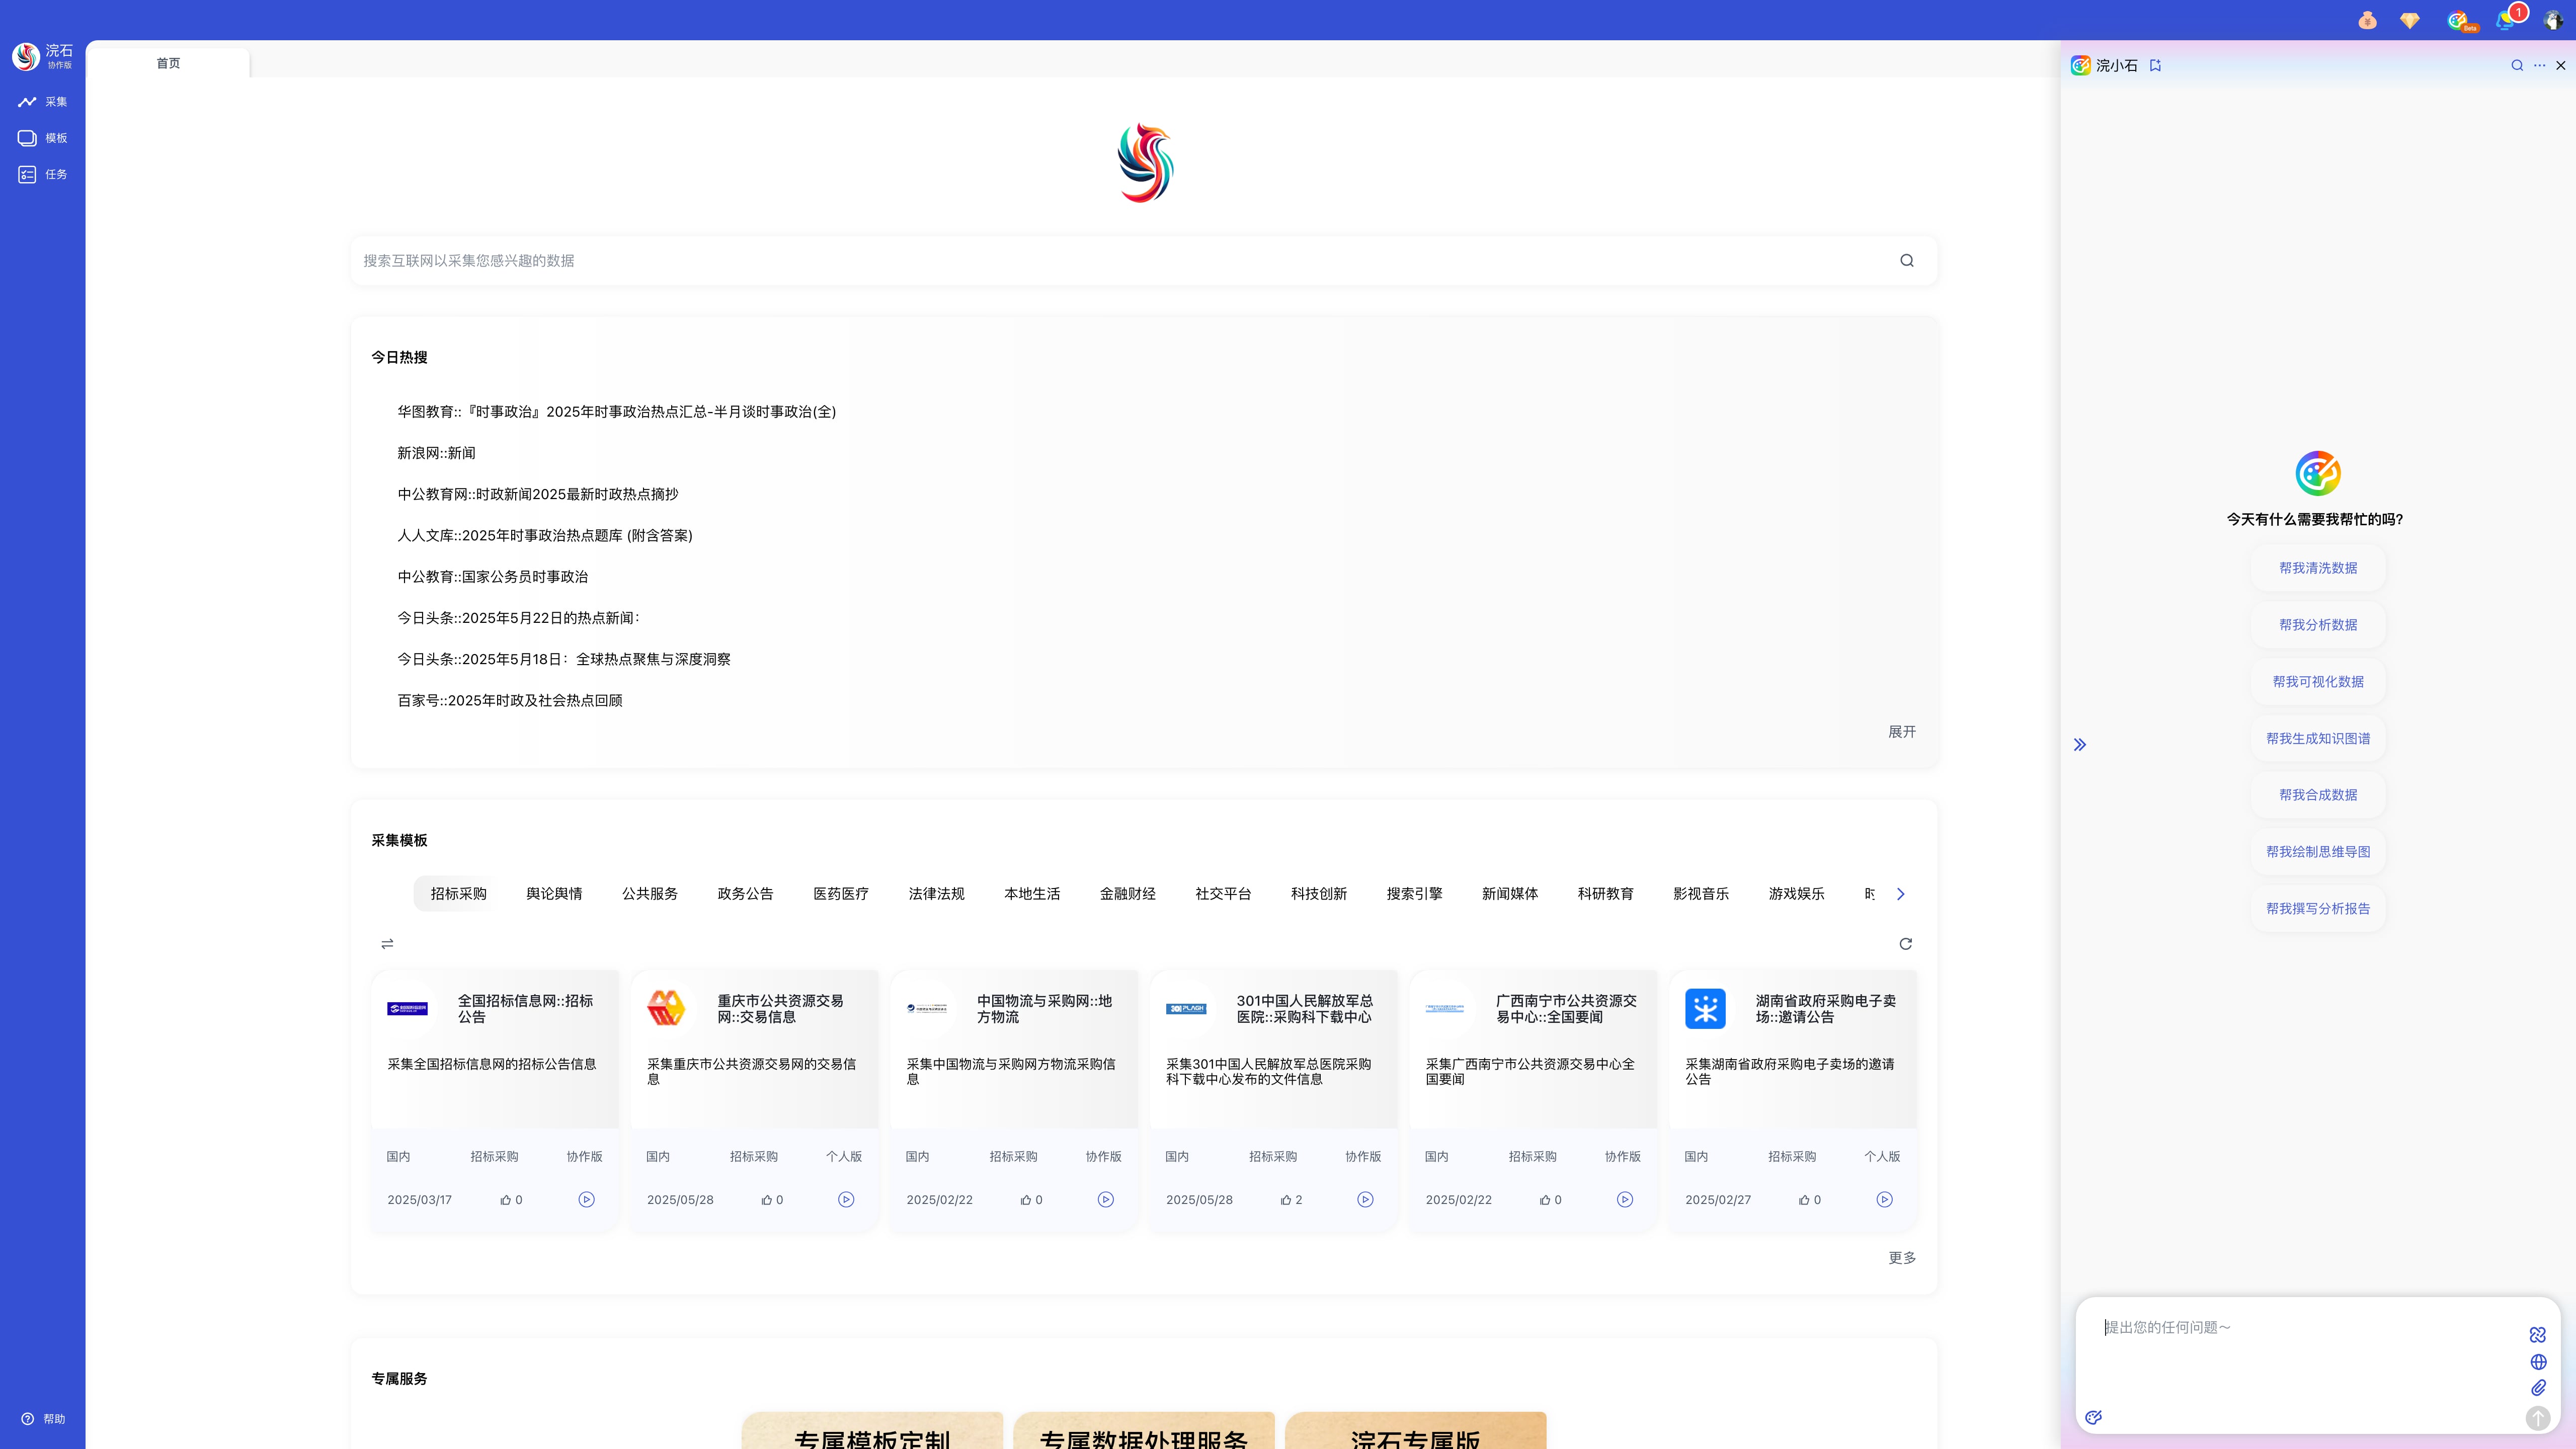2576x1449 pixels.
Task: Show more templates via 更多
Action: 1902,1258
